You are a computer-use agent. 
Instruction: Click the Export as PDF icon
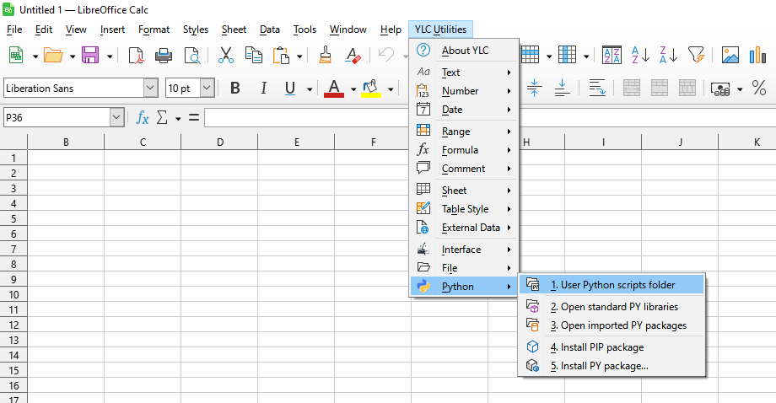point(136,56)
